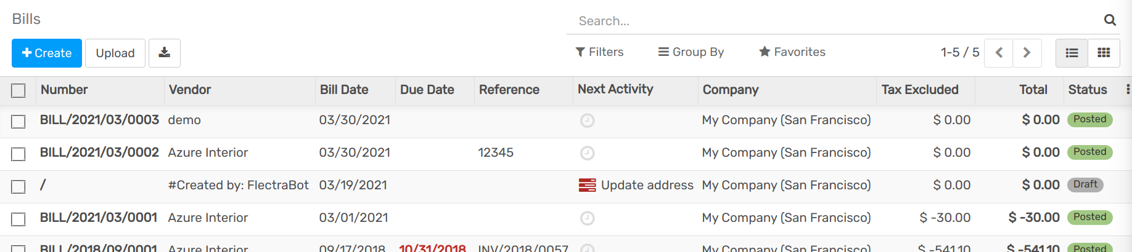Go to previous page of bills

(999, 53)
